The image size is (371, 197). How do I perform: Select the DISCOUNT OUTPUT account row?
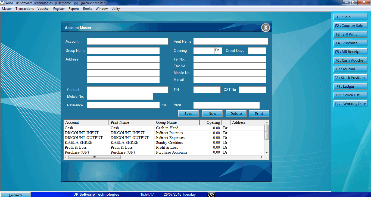[x=164, y=138]
